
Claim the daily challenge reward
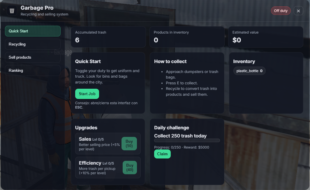tap(162, 154)
